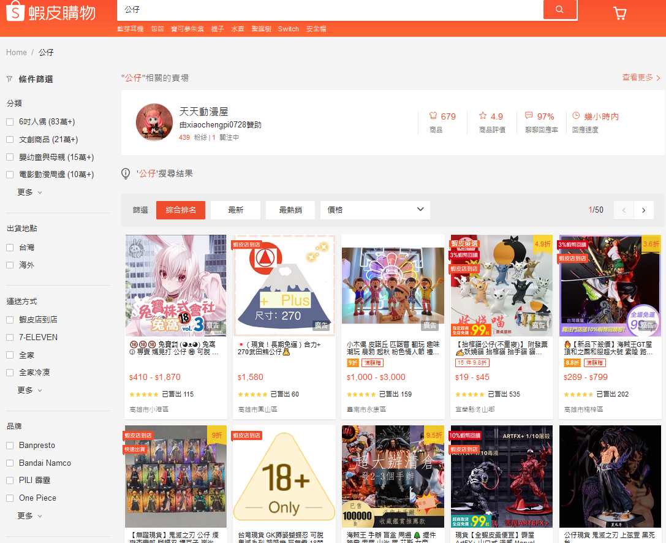This screenshot has height=543, width=666.
Task: Click the orange search magnifier button
Action: (x=560, y=9)
